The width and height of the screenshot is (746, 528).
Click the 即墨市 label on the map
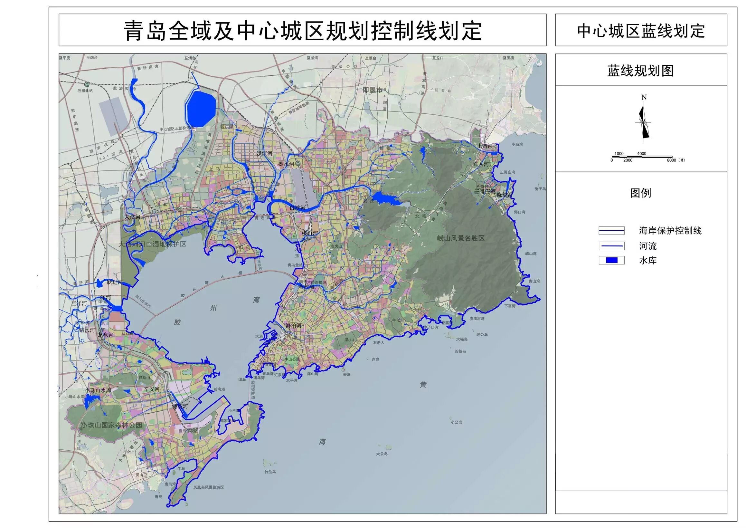pyautogui.click(x=372, y=90)
